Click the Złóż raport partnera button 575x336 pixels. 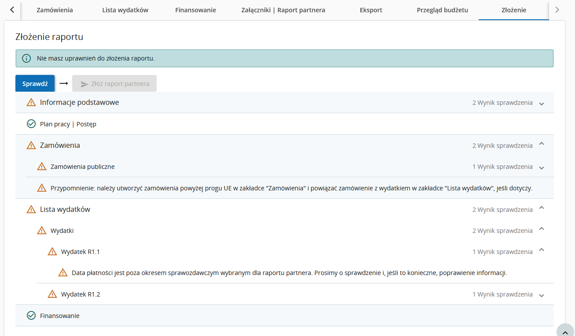tap(114, 84)
